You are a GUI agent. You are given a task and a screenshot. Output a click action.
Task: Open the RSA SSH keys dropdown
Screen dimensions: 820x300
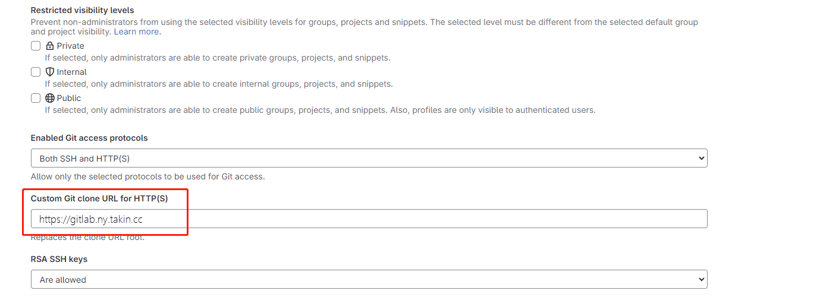(369, 279)
